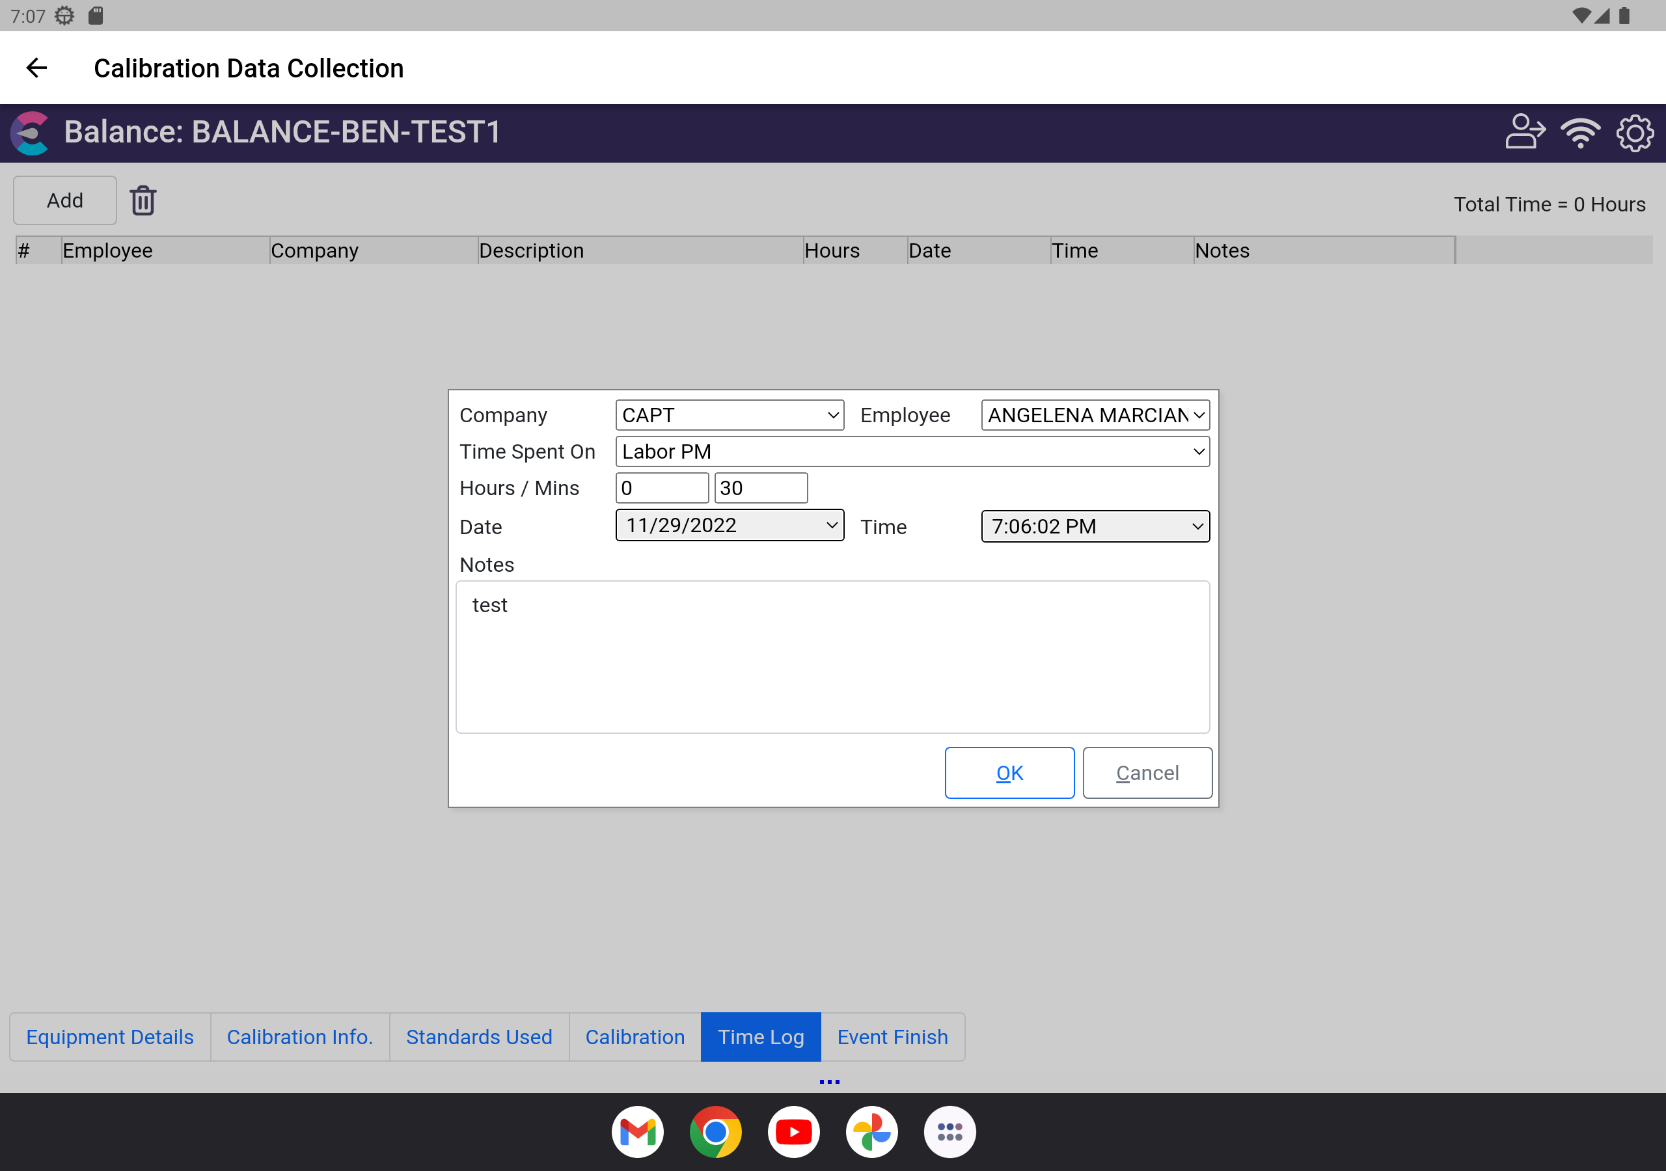Open the Time Spent On dropdown
This screenshot has height=1171, width=1666.
click(x=912, y=451)
